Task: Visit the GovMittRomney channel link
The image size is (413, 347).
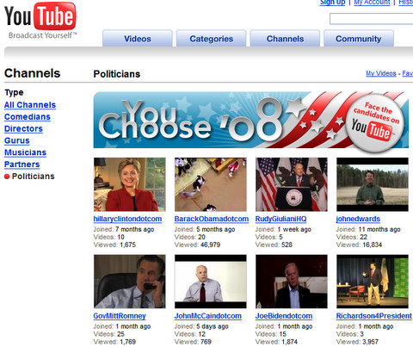Action: pos(120,316)
